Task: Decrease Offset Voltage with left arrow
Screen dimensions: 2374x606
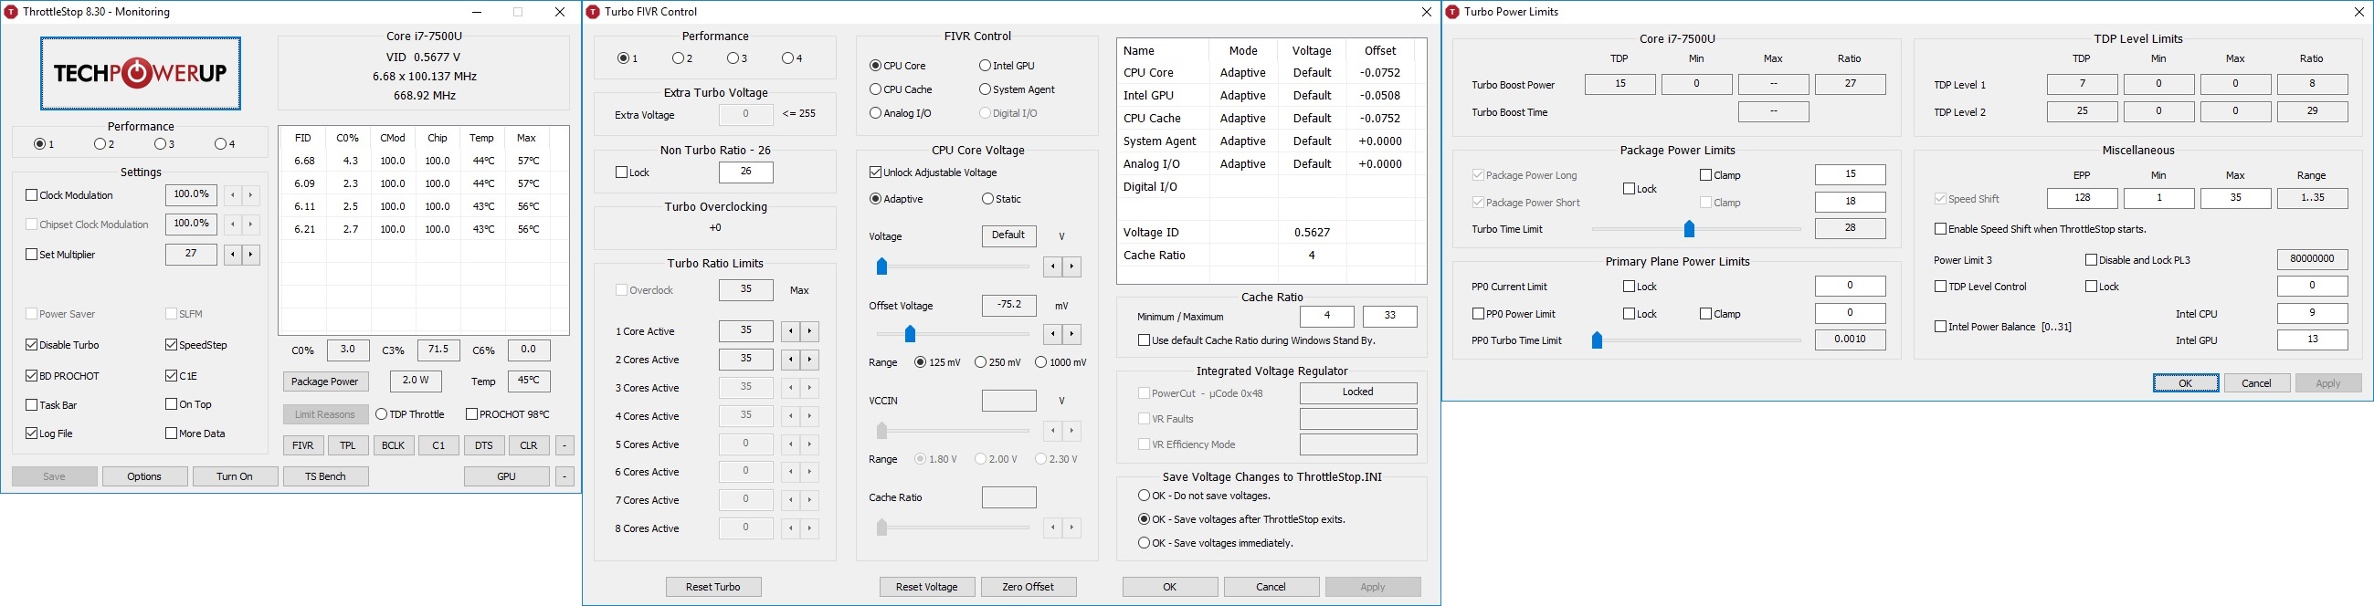Action: pos(1052,333)
